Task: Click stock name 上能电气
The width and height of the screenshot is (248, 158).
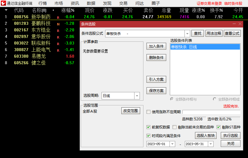Action: coord(41,50)
